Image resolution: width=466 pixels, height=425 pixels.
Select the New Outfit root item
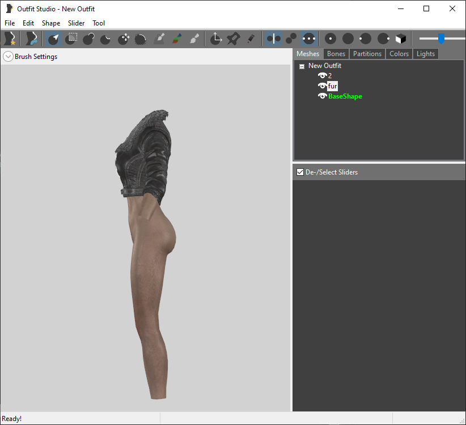point(324,66)
